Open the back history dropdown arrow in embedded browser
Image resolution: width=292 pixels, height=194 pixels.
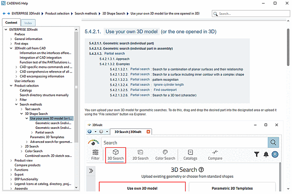[x=95, y=132]
